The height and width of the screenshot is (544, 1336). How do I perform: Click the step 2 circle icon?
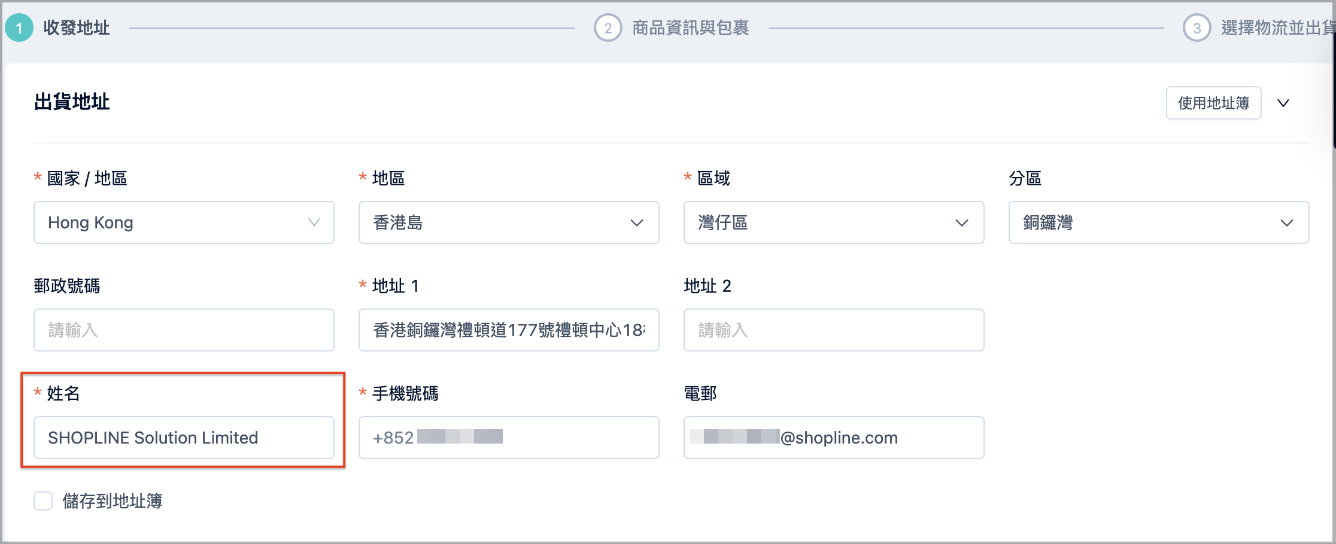pyautogui.click(x=608, y=28)
